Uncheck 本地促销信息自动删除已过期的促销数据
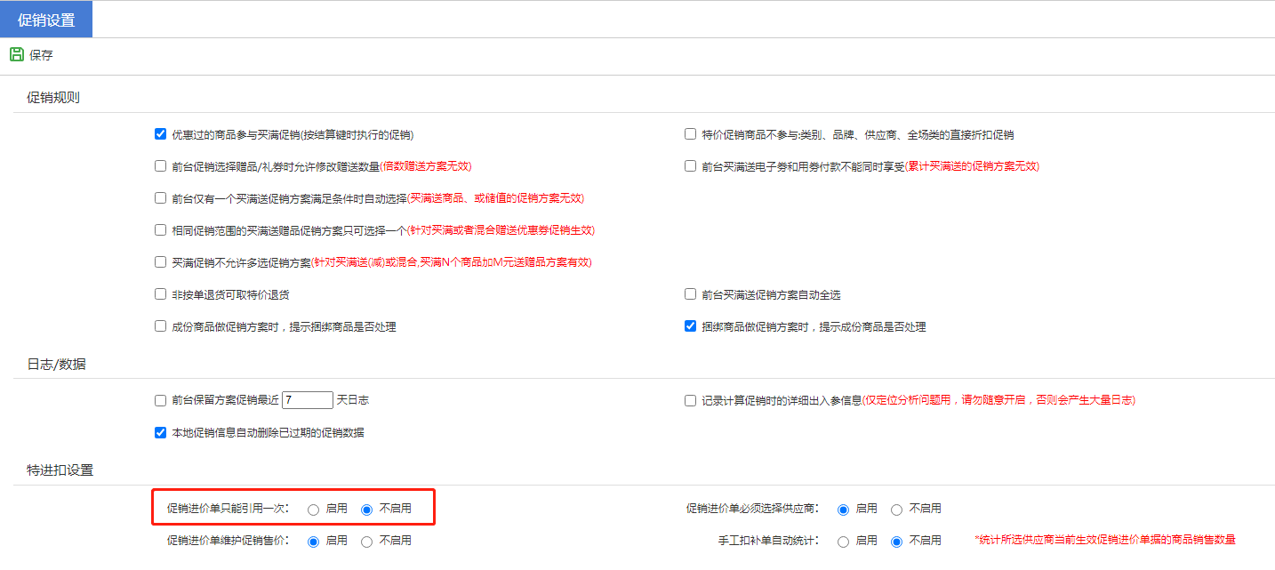1275x570 pixels. [x=161, y=433]
